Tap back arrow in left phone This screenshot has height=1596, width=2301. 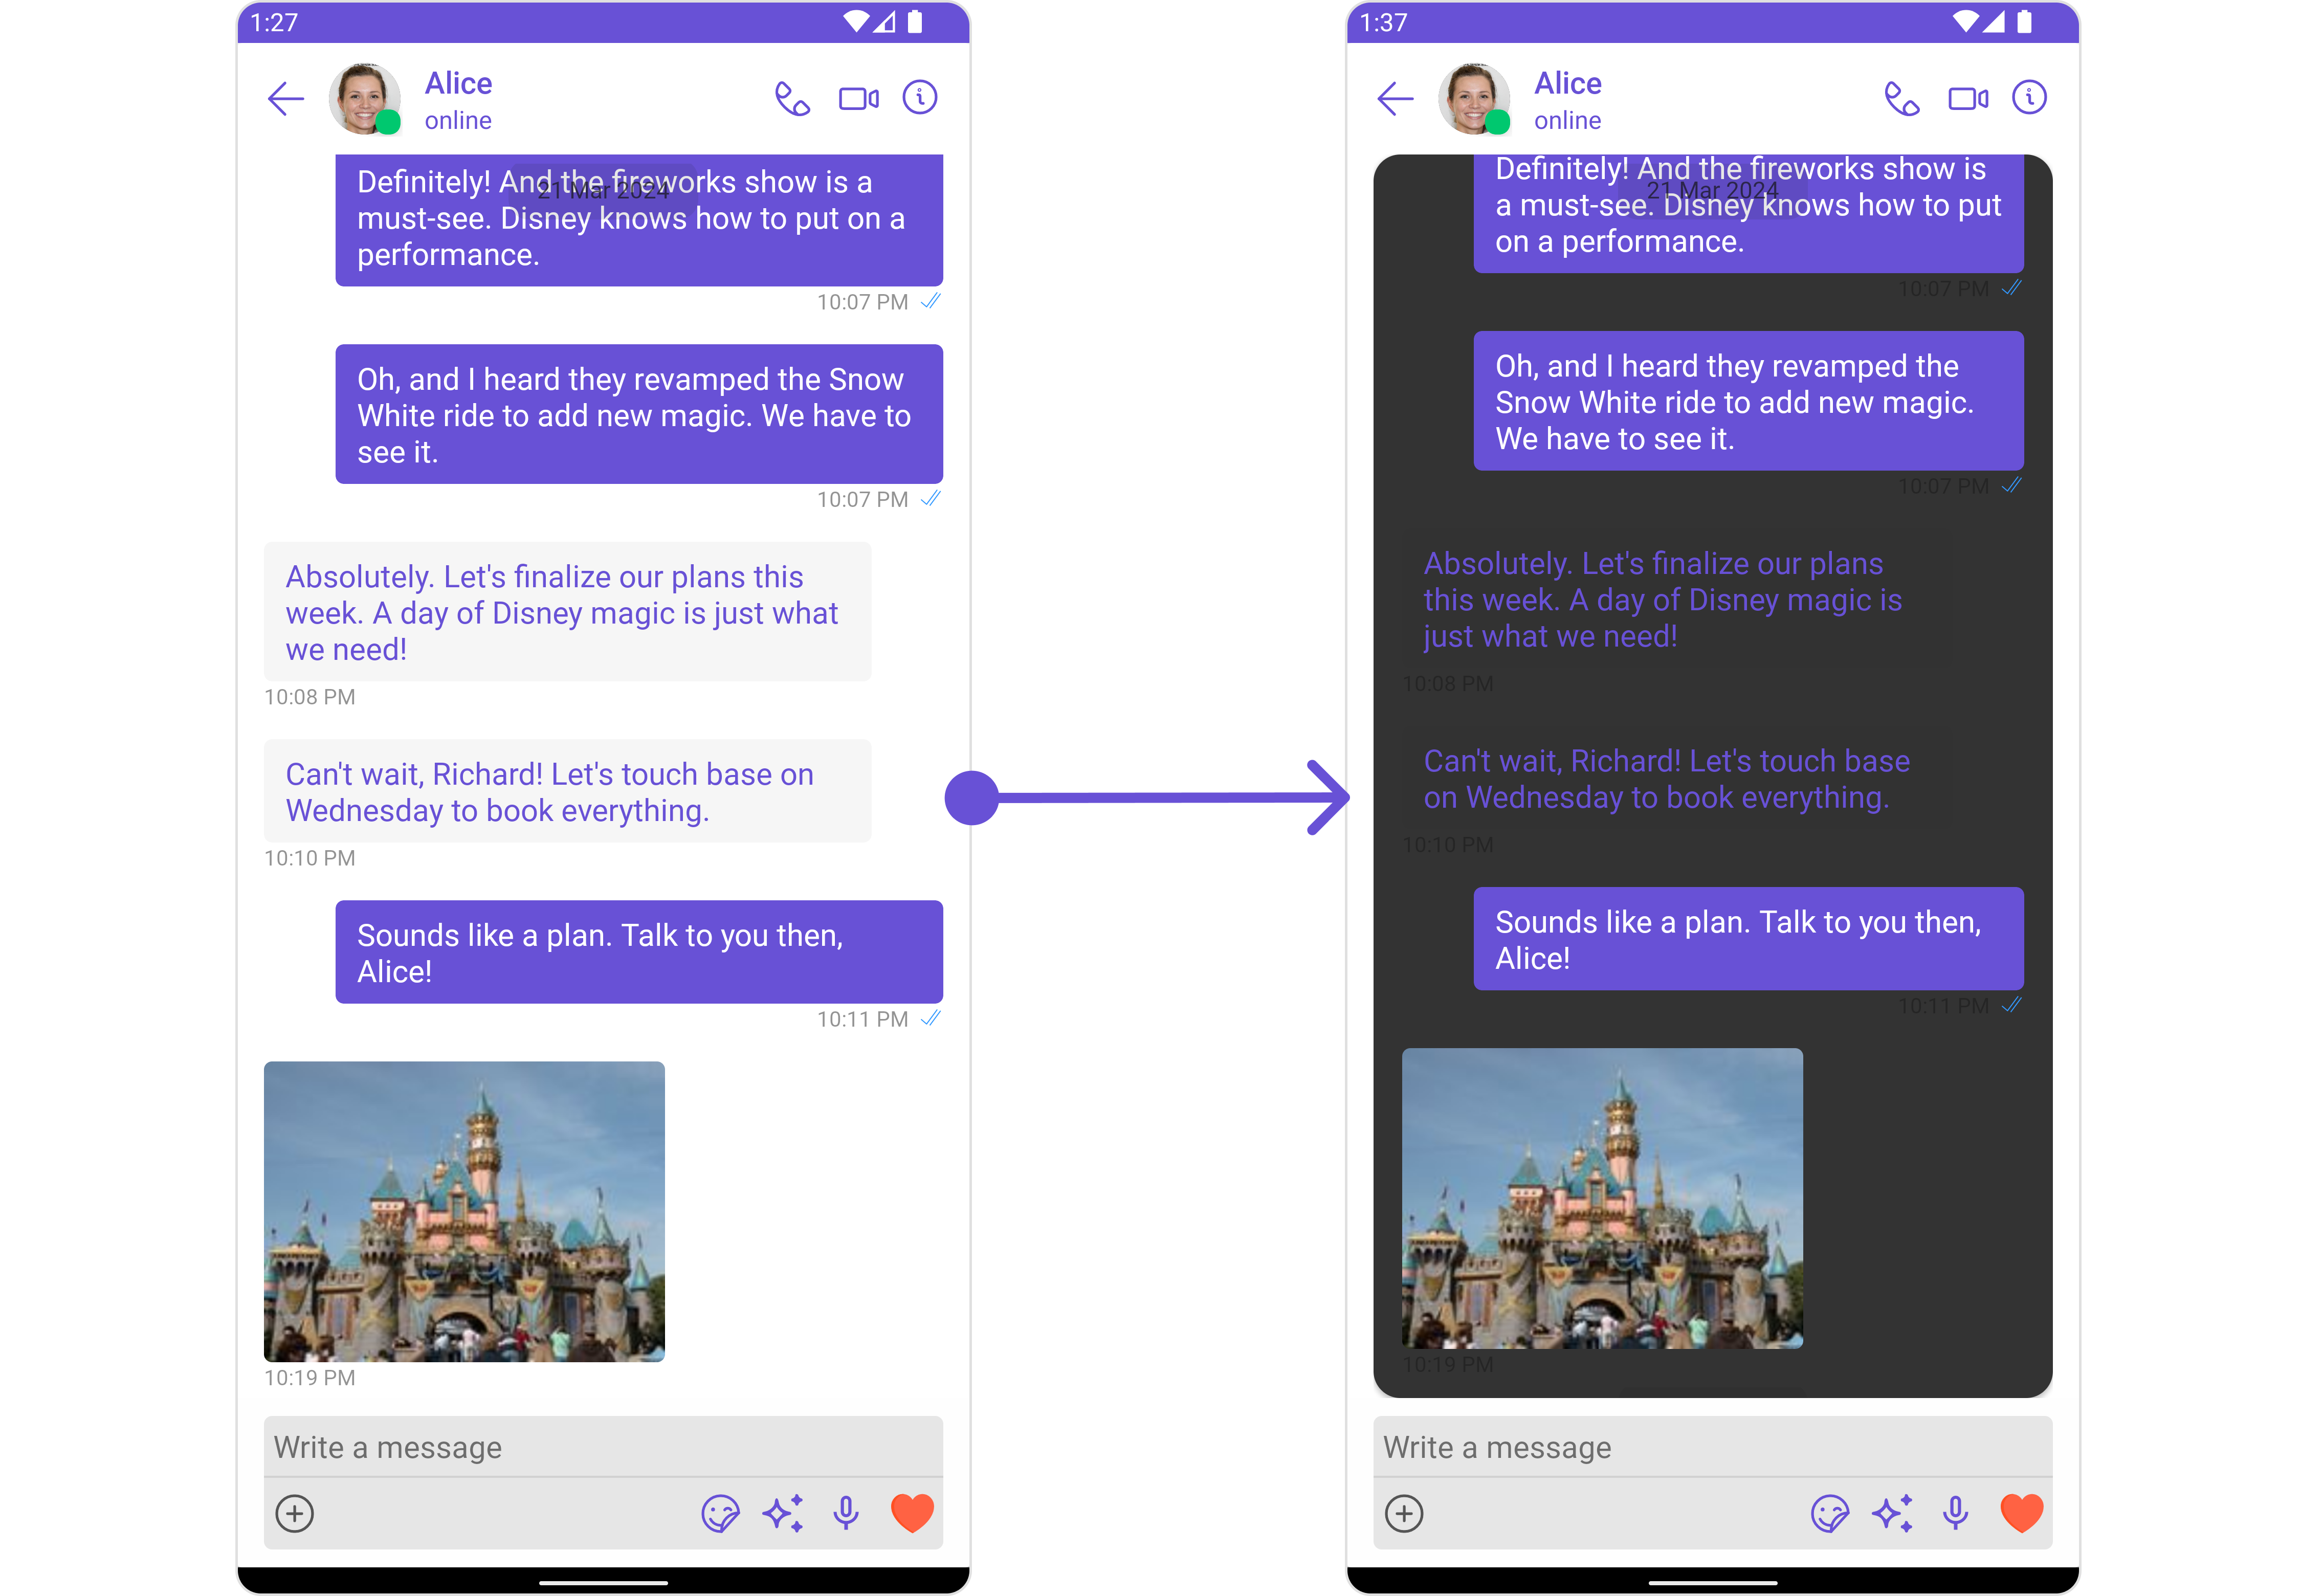coord(285,98)
